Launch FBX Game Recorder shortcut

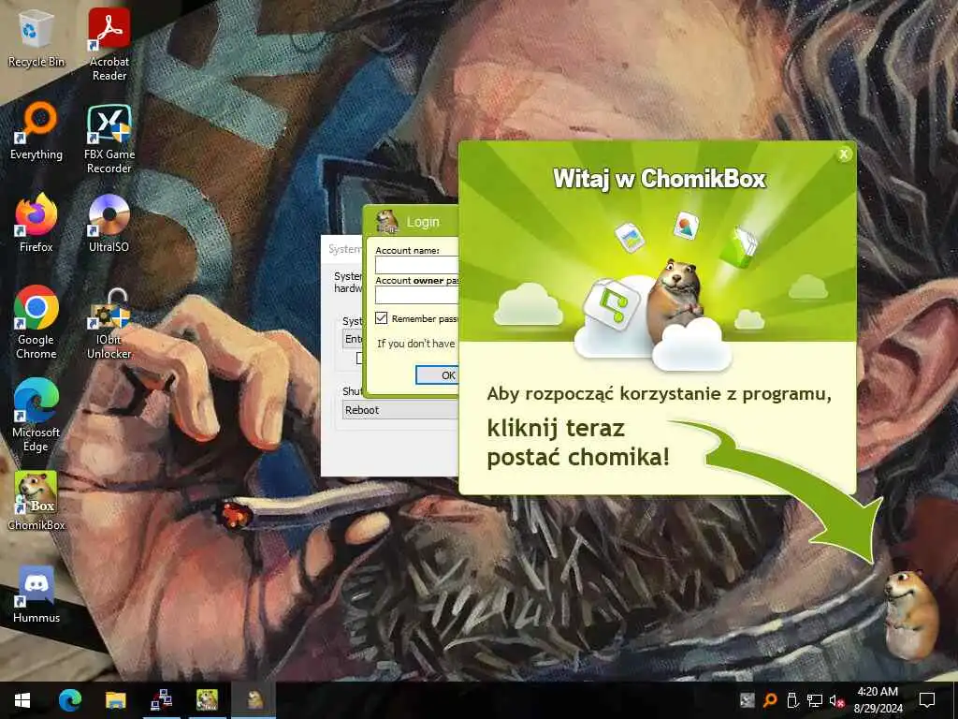(109, 139)
